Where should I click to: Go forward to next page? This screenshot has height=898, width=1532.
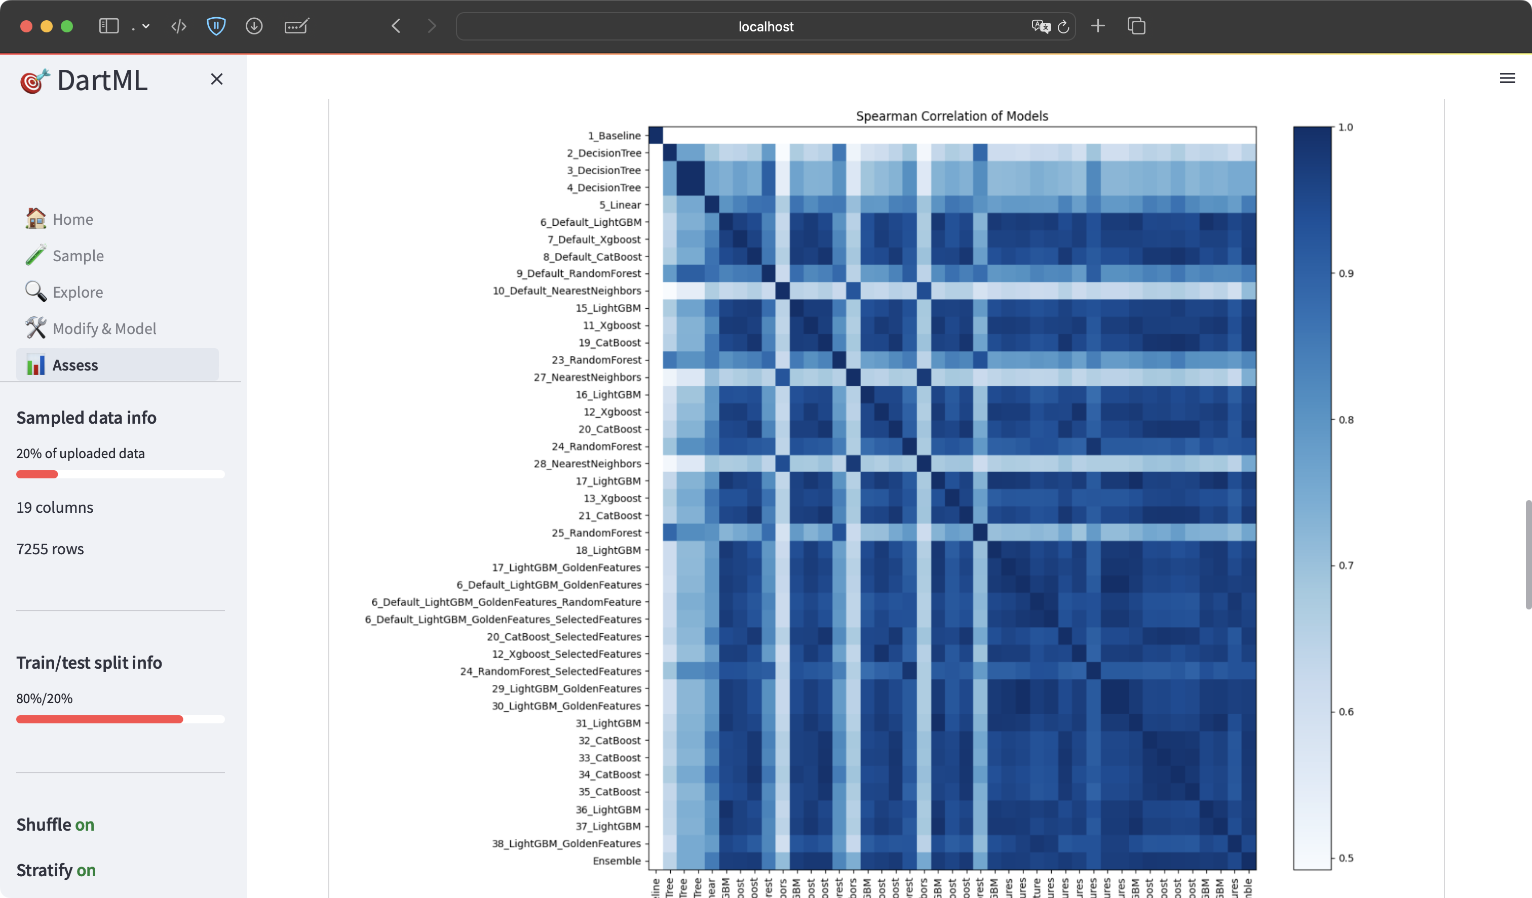point(432,26)
